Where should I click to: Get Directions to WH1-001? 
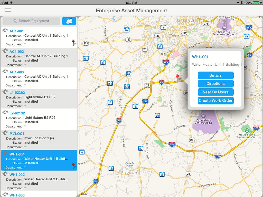215,84
